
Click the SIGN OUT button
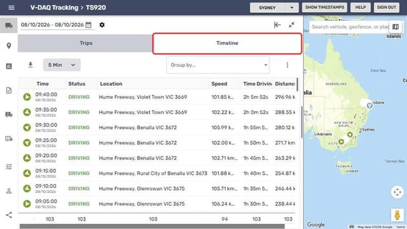387,7
